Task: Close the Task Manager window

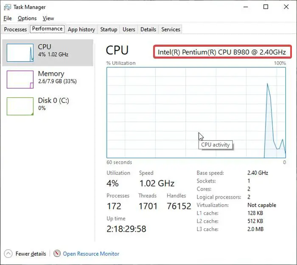Action: coord(286,7)
